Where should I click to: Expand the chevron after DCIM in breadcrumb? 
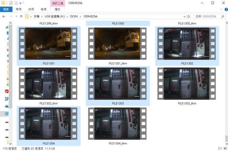80,16
